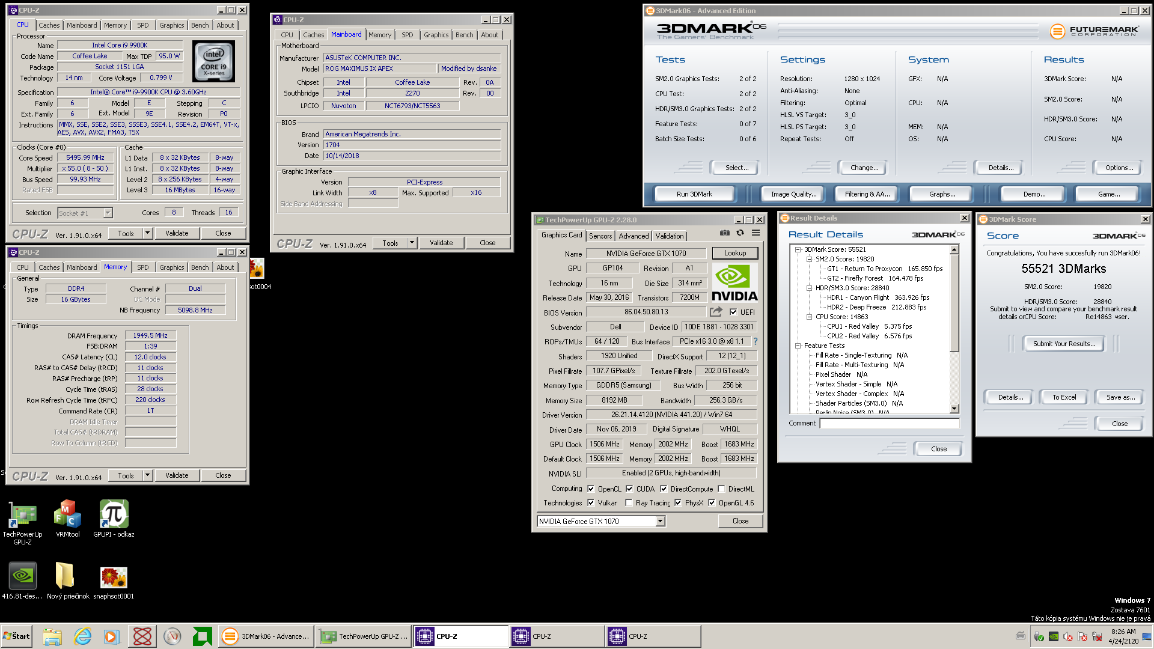Toggle the Vulkan checkbox
Screen dimensions: 1154x649
591,502
